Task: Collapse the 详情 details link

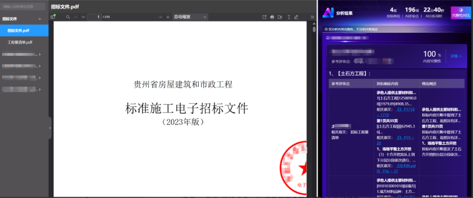Action: coord(455,56)
